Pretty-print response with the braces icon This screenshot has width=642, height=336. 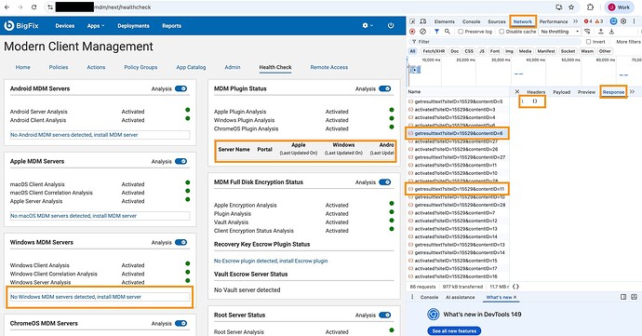coord(515,287)
